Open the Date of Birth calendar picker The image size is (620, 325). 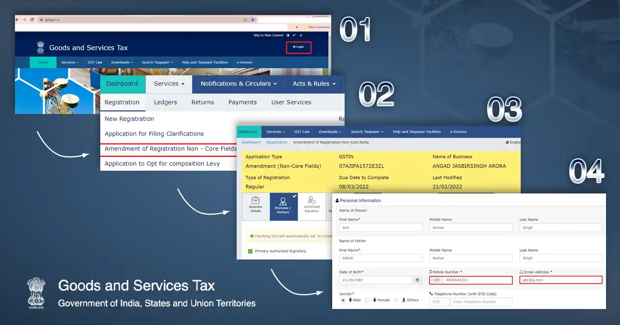pyautogui.click(x=417, y=279)
